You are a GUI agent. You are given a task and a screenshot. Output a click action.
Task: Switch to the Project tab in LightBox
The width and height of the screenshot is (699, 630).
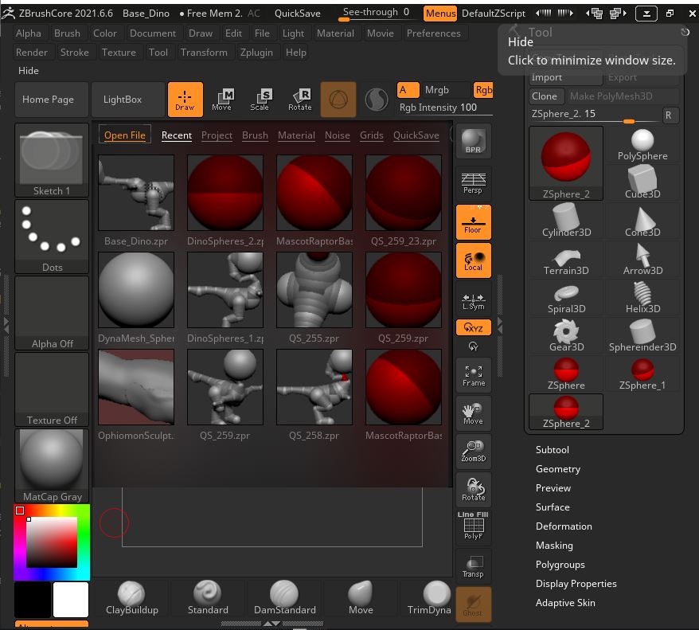[217, 135]
